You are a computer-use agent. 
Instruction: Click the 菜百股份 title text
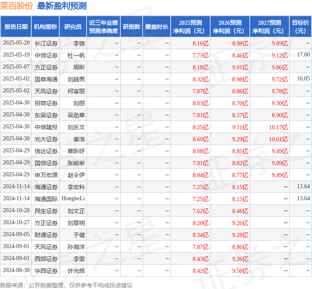[x=16, y=6]
